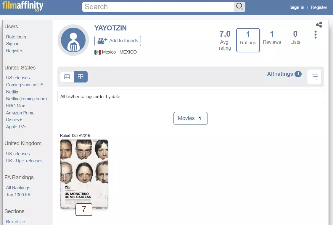The height and width of the screenshot is (225, 333).
Task: Switch to list view layout
Action: (x=67, y=77)
